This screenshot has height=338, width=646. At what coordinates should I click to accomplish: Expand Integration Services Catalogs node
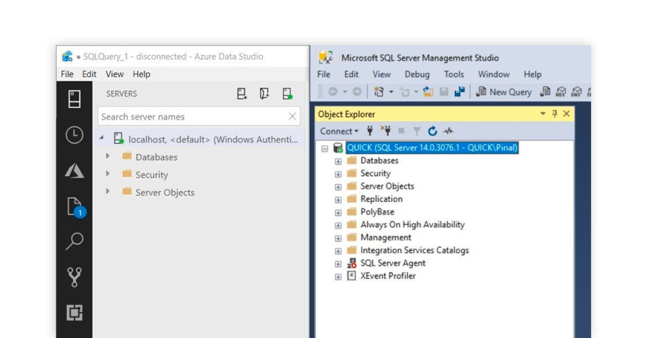[338, 251]
